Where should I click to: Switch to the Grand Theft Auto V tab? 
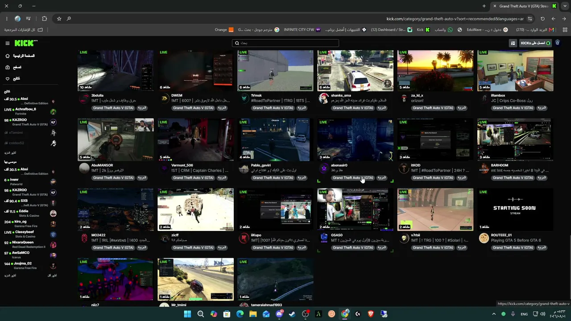[x=525, y=6]
